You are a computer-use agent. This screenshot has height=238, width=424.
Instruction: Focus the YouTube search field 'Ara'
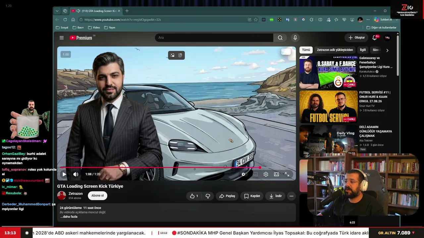point(214,38)
